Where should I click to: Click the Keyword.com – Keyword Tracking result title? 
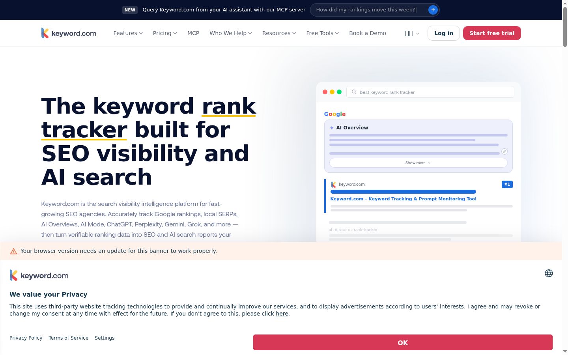click(403, 199)
